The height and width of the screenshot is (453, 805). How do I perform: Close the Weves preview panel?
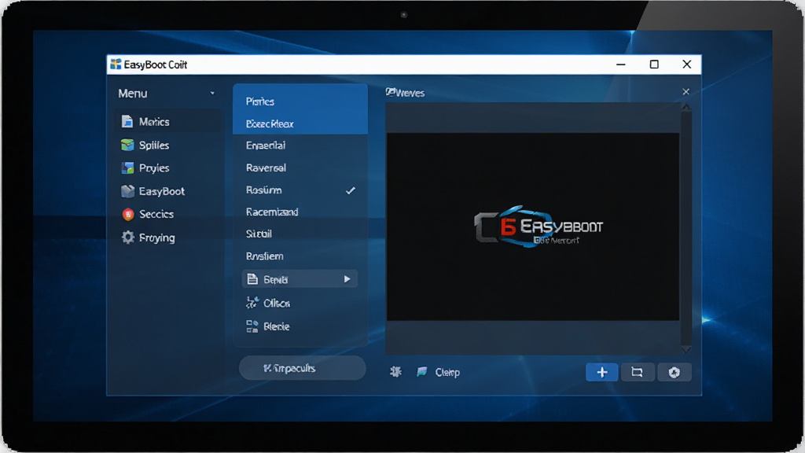[686, 91]
